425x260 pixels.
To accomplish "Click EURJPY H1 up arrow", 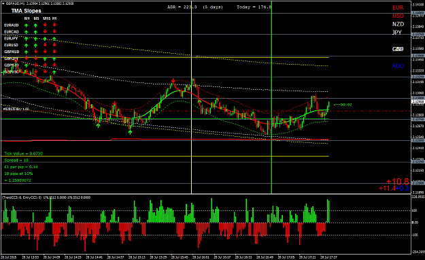I will 54,39.
